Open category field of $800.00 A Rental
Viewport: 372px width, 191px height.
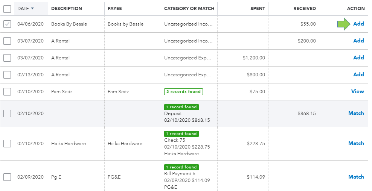188,75
